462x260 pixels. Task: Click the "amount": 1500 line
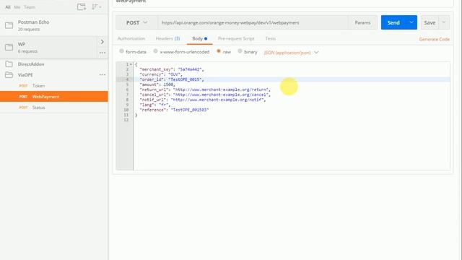tap(157, 84)
